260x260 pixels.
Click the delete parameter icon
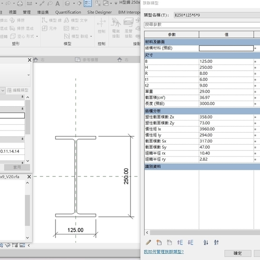click(169, 242)
